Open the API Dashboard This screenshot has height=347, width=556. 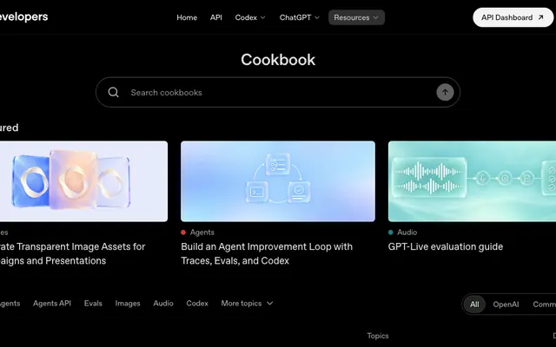513,17
